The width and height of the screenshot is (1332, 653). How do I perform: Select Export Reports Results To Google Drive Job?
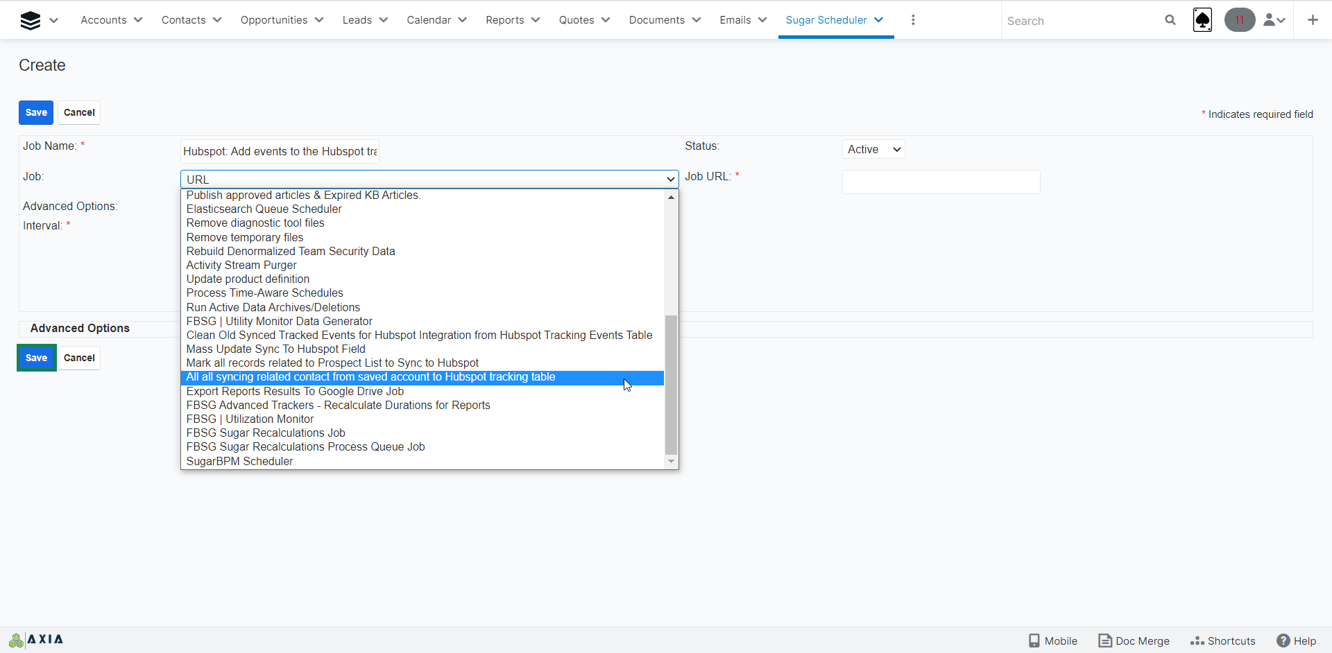422,392
